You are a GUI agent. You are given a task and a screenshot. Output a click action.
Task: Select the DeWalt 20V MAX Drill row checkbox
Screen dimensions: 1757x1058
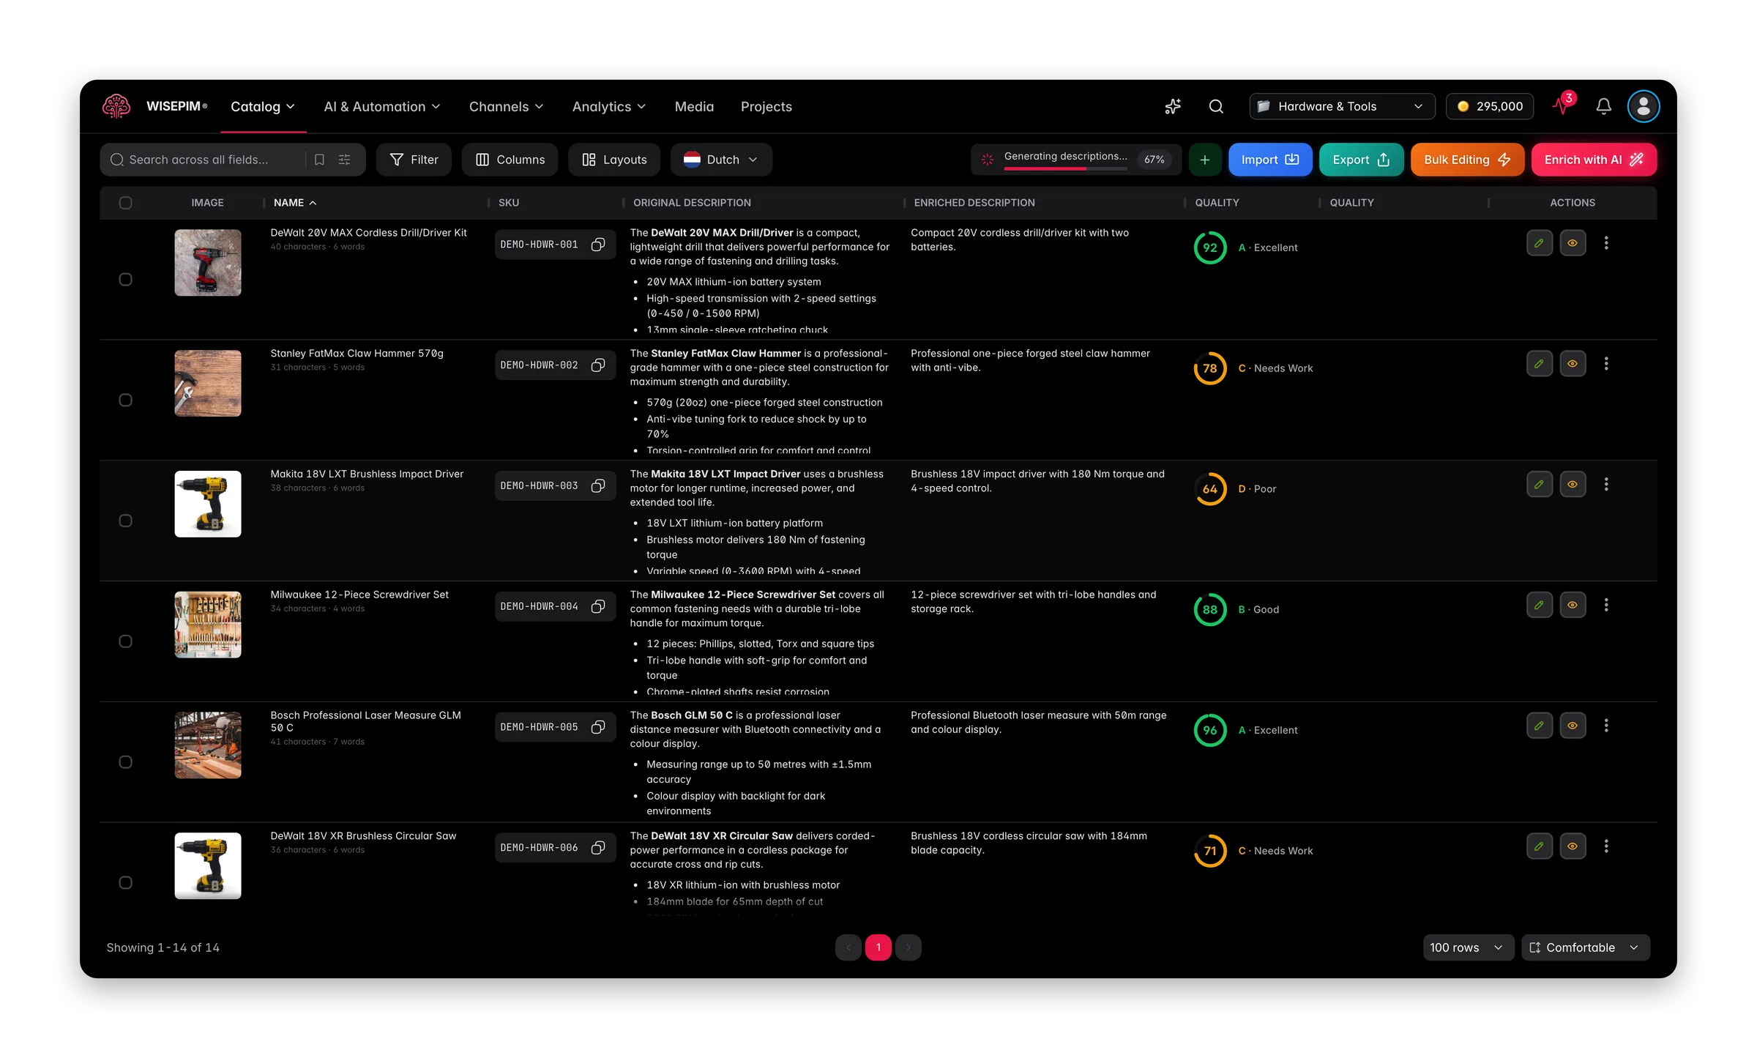click(x=126, y=280)
